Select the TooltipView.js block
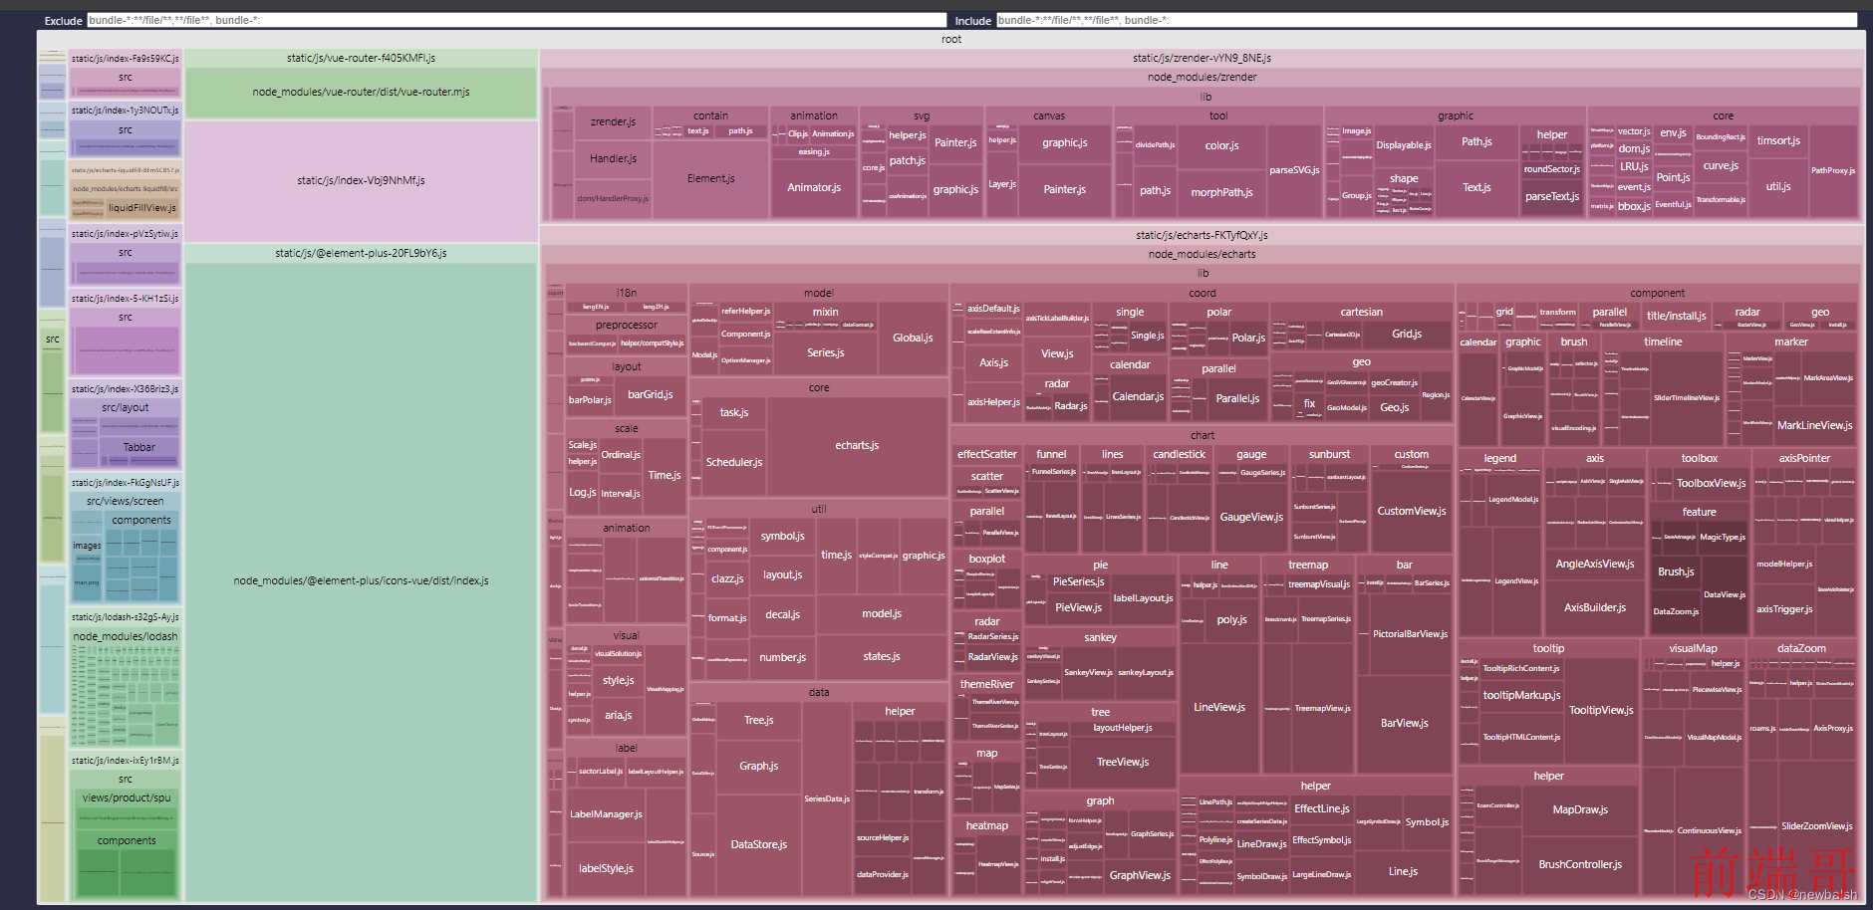The width and height of the screenshot is (1873, 910). click(x=1600, y=711)
